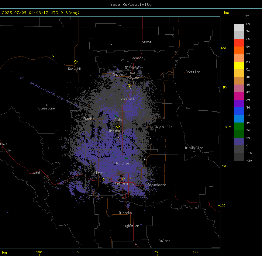Click the Stettler city label
This screenshot has width=262, height=256.
(x=193, y=72)
